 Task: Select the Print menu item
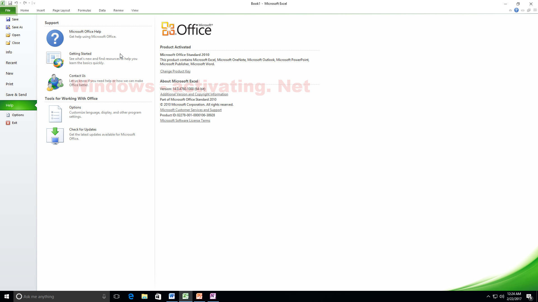point(9,84)
